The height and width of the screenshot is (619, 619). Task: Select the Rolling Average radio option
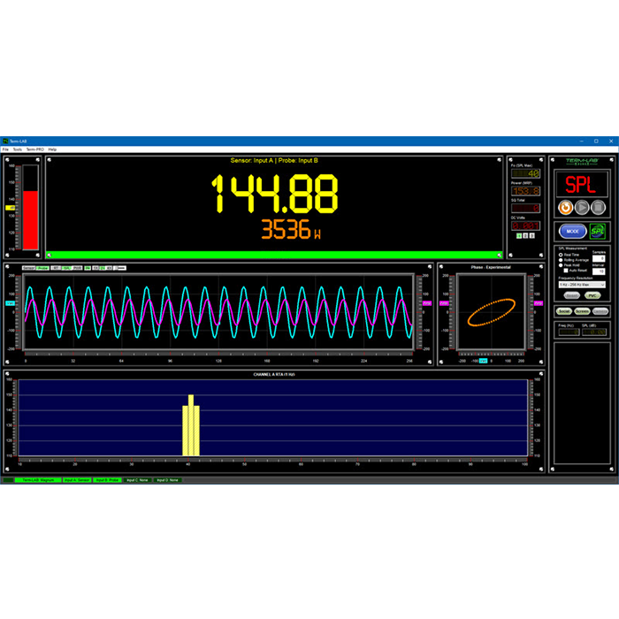[x=561, y=259]
